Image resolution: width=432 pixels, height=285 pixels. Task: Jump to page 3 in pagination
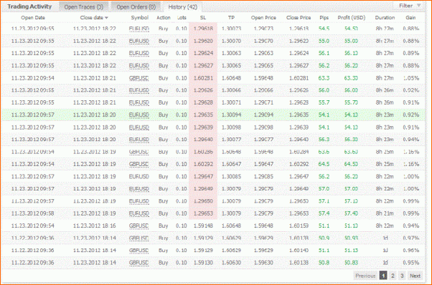(x=402, y=276)
